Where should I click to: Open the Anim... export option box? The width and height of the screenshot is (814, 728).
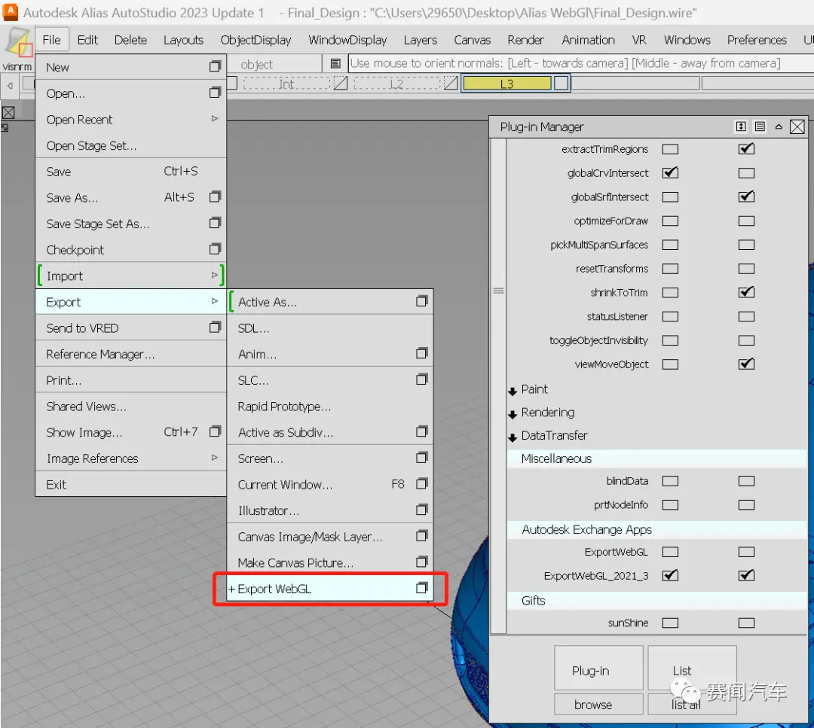(x=422, y=354)
